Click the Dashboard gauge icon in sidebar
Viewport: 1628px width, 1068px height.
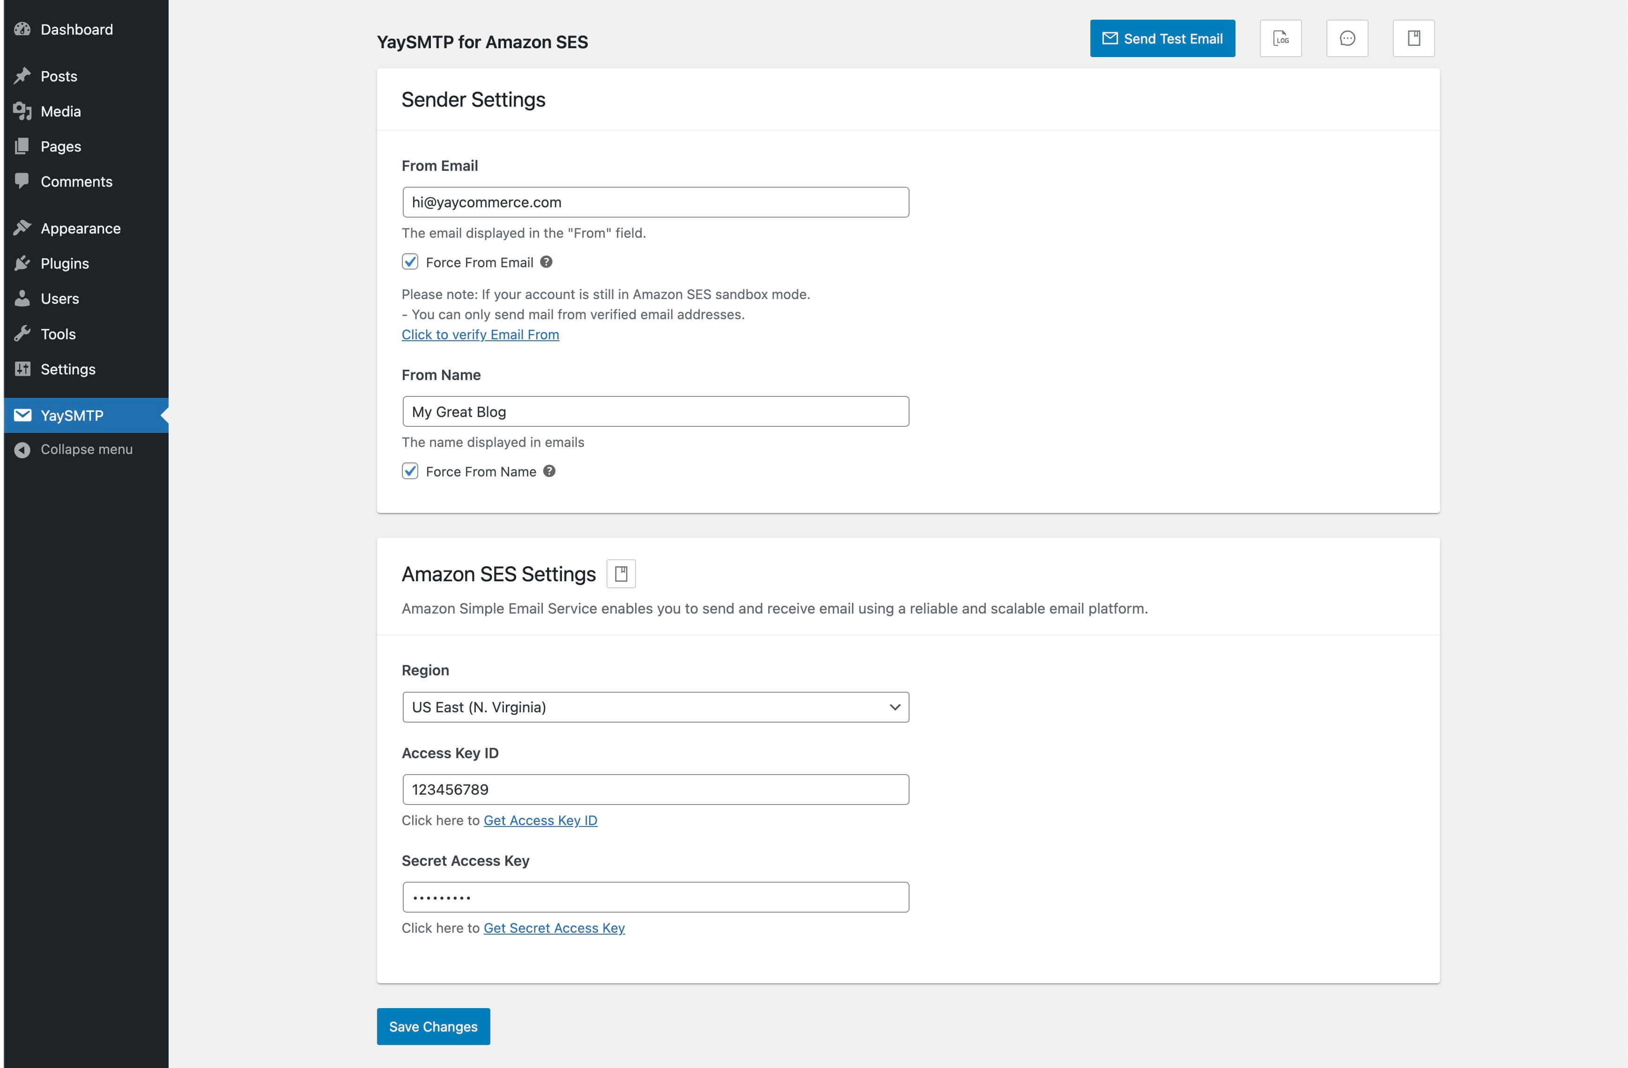(x=22, y=29)
